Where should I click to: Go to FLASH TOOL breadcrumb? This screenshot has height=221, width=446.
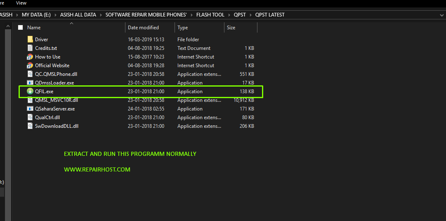coord(210,15)
